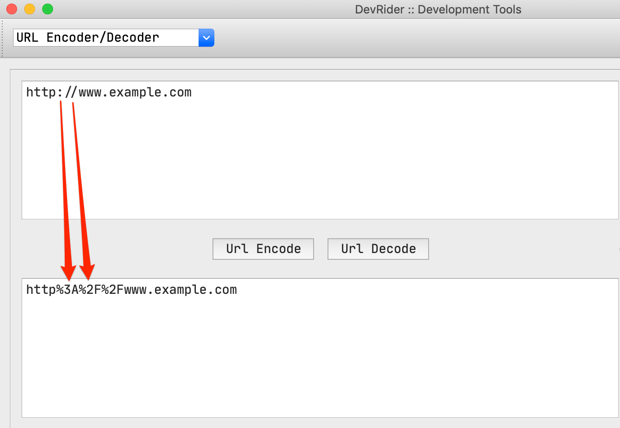The height and width of the screenshot is (428, 620).
Task: Place cursor after example.com in the input box
Action: click(x=192, y=92)
